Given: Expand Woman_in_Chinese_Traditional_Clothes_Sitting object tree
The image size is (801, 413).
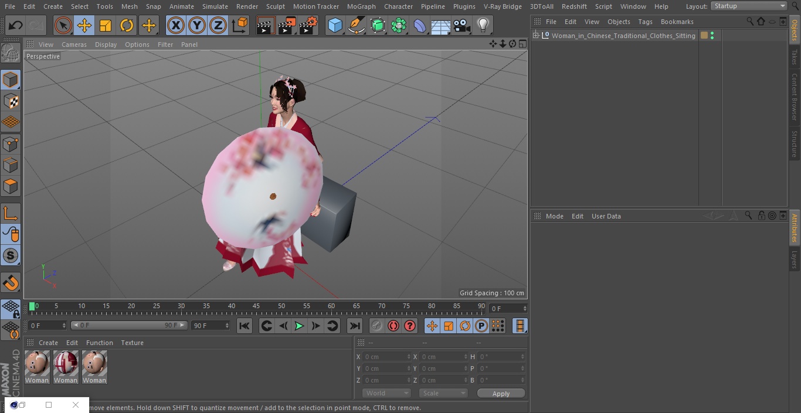Looking at the screenshot, I should tap(535, 36).
